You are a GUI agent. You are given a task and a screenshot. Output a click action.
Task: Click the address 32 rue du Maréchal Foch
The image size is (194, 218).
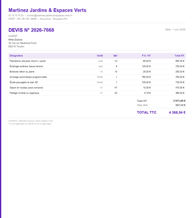22,43
